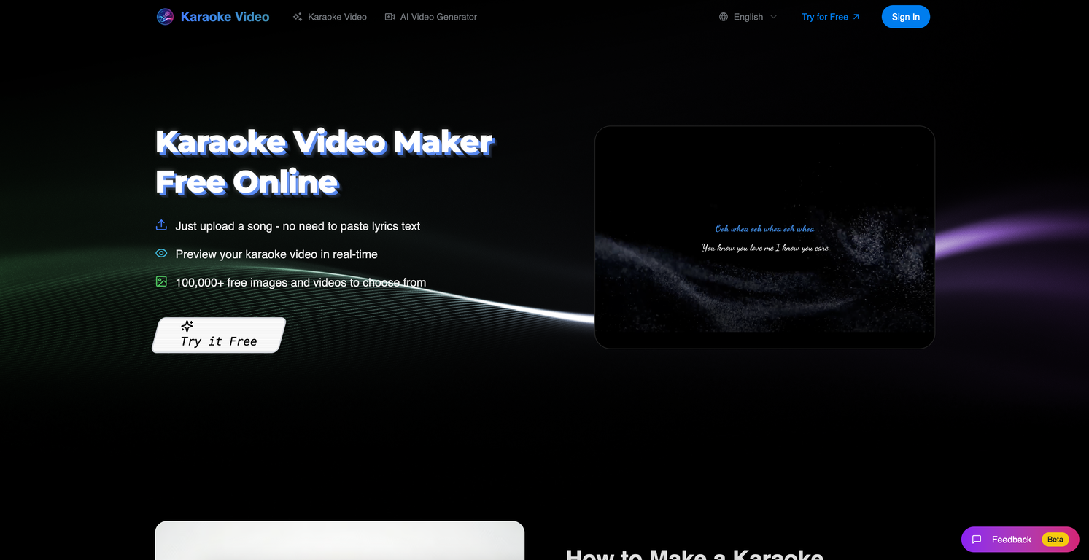1089x560 pixels.
Task: Open the speech-bubble icon on the Feedback button
Action: point(977,540)
